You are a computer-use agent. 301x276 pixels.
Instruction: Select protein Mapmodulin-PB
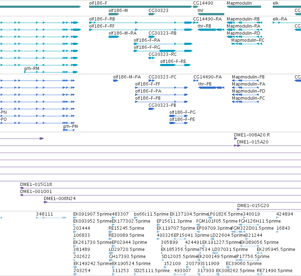point(245,81)
